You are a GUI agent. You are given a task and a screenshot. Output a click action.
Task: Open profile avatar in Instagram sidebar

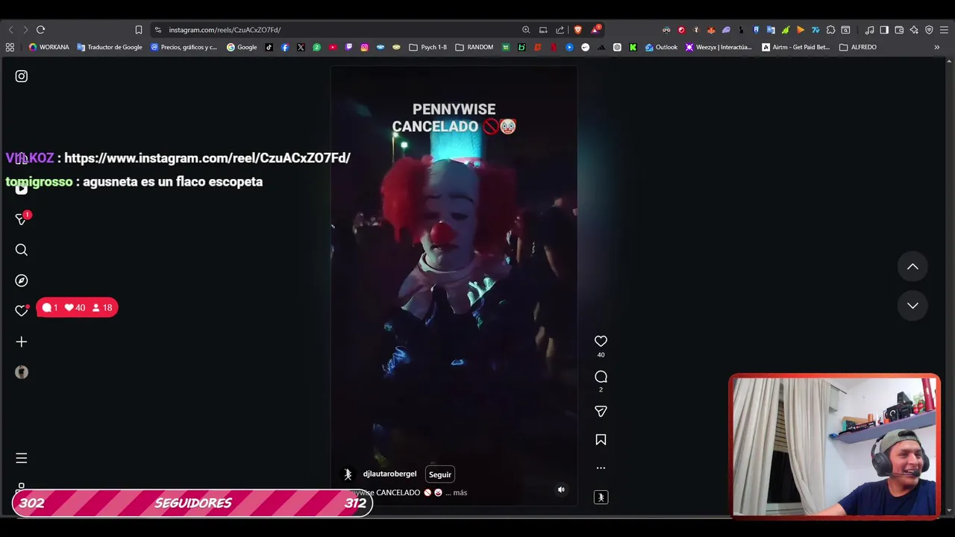pos(22,372)
